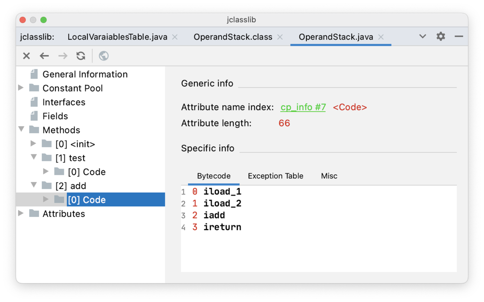Close the LocalVaraiablesTable.java tab
Image resolution: width=484 pixels, height=302 pixels.
pyautogui.click(x=175, y=37)
